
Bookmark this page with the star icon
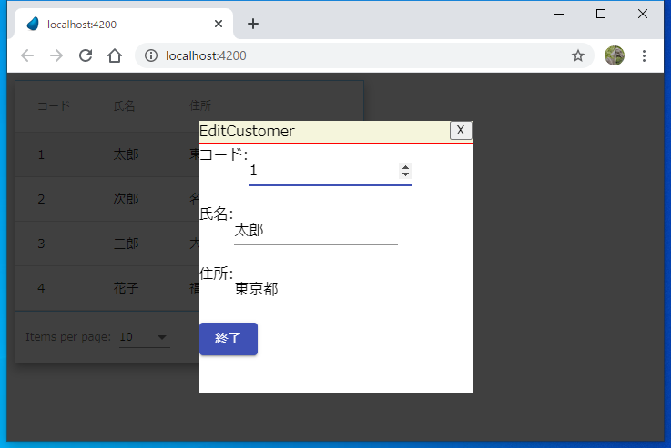coord(577,55)
